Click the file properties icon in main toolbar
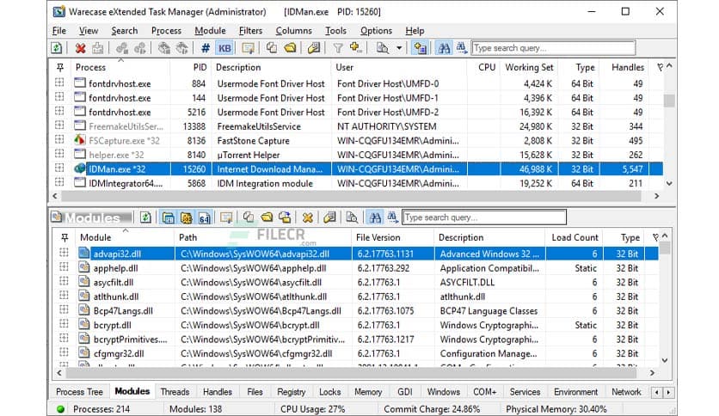This screenshot has width=719, height=416. pyautogui.click(x=314, y=48)
